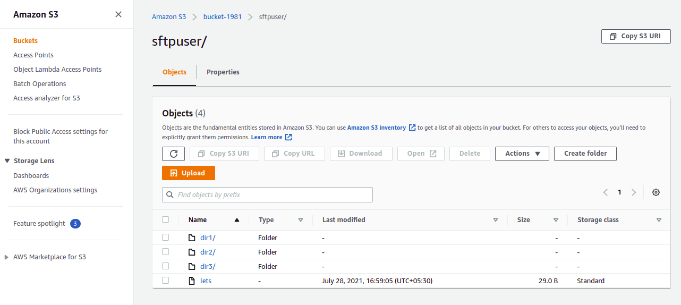Viewport: 681px width, 305px height.
Task: Click the Open button in toolbar
Action: click(421, 154)
